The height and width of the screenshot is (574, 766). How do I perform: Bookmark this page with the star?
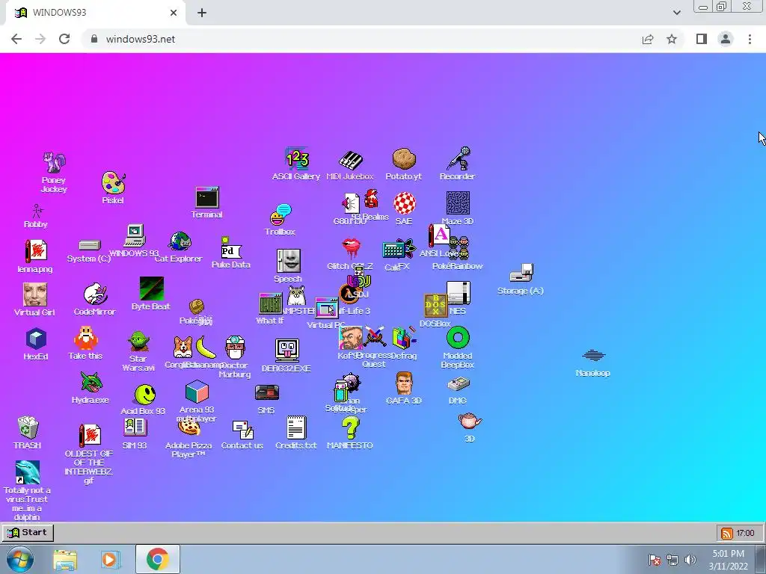pyautogui.click(x=672, y=39)
